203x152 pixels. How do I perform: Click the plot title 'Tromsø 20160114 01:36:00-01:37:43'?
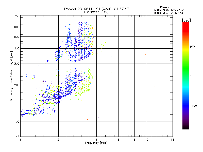pos(96,9)
